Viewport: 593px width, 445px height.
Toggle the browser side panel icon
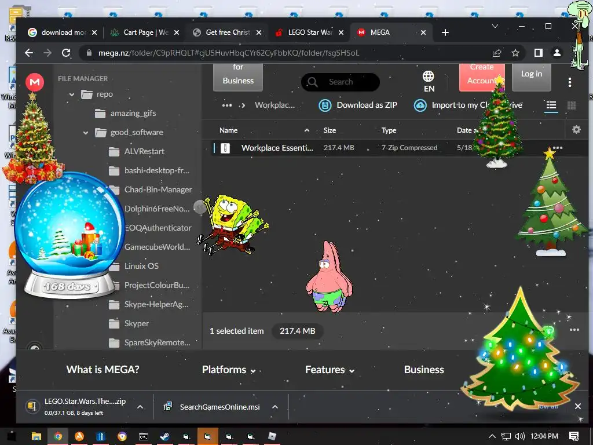tap(539, 53)
